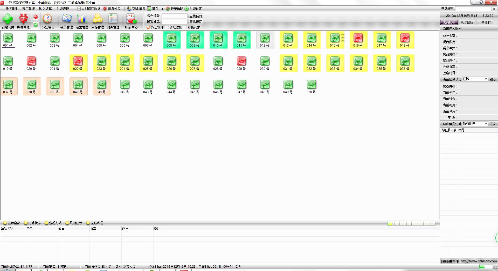Image resolution: width=498 pixels, height=271 pixels.
Task: Select yellow highlighted red table 022号
Action: pyautogui.click(x=78, y=63)
